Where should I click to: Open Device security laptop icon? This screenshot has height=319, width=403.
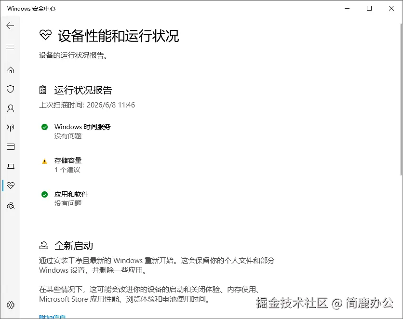point(11,166)
